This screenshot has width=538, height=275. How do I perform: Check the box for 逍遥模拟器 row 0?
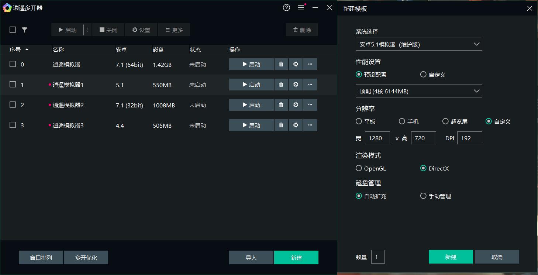pyautogui.click(x=13, y=64)
